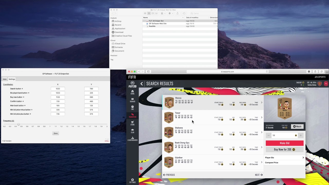Click the Search button X coordinate field
This screenshot has height=185, width=329.
pos(58,89)
